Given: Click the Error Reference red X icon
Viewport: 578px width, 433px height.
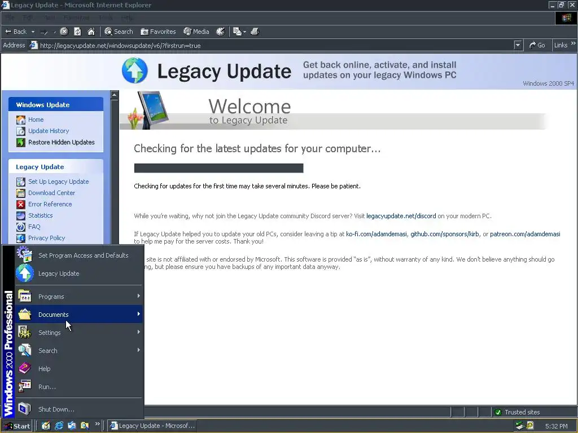Looking at the screenshot, I should tap(21, 204).
